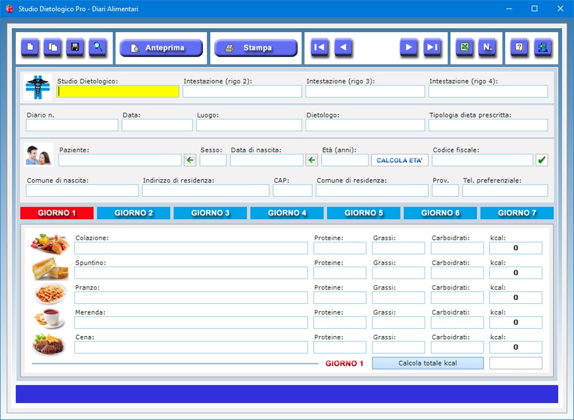This screenshot has width=574, height=420.
Task: Switch to the GIORNO 1 tab
Action: click(57, 213)
